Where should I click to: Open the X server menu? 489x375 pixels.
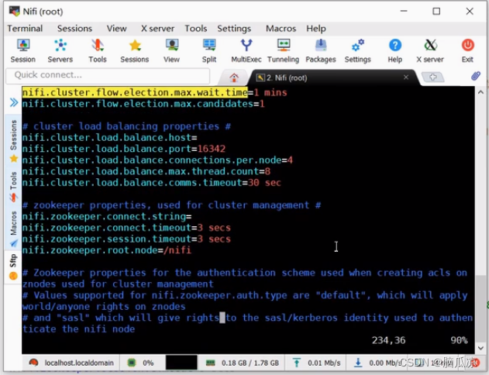[157, 29]
